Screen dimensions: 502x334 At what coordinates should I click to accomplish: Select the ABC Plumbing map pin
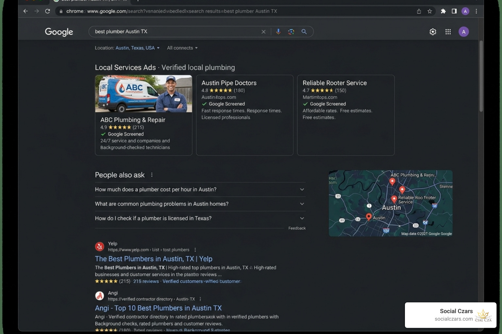(392, 182)
